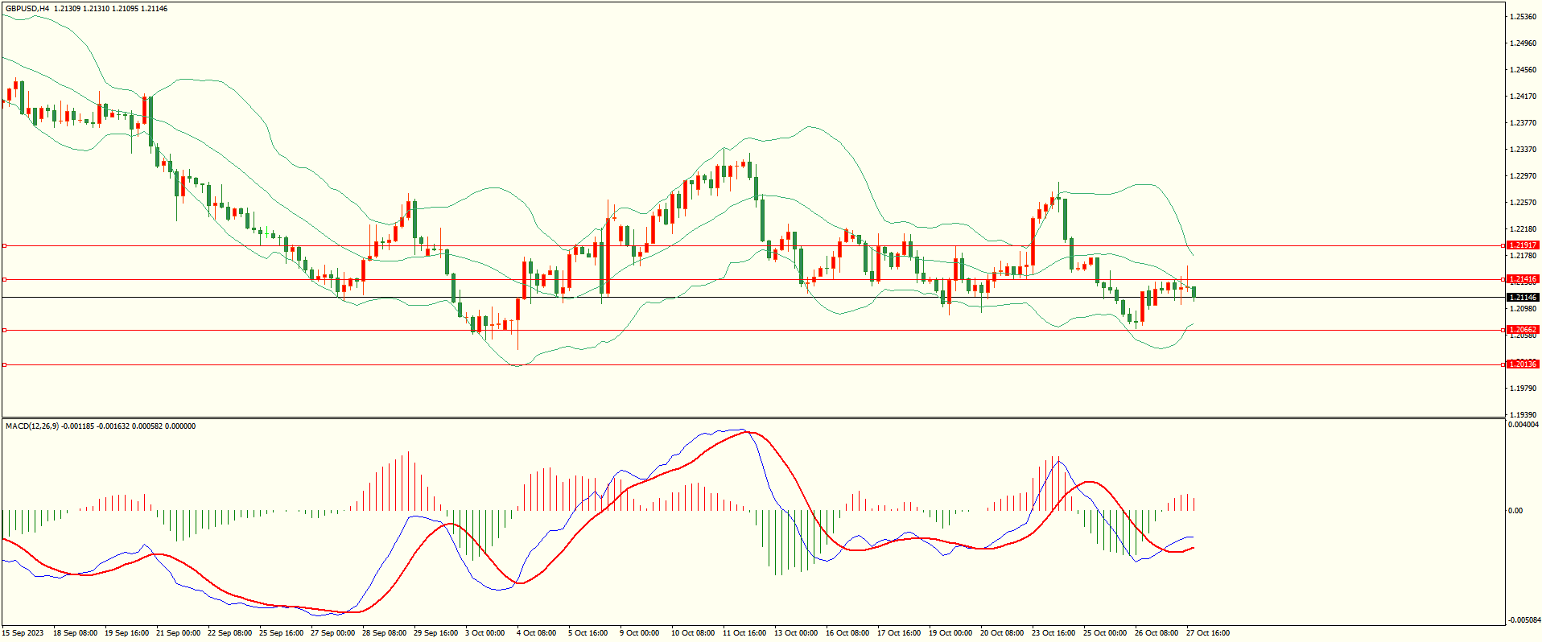Viewport: 1542px width, 642px height.
Task: Click the left handle of the 1.21917 line
Action: click(5, 245)
